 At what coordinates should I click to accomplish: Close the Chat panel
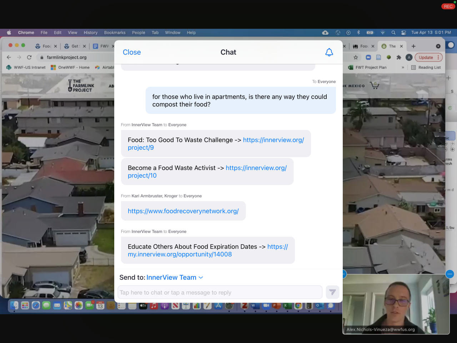pyautogui.click(x=132, y=52)
